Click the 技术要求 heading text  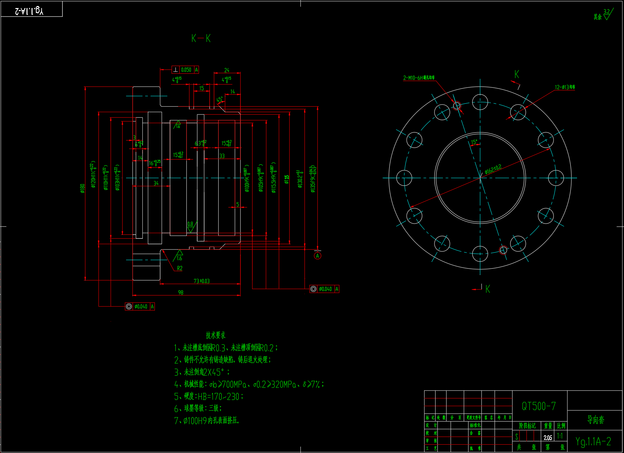[x=216, y=335]
